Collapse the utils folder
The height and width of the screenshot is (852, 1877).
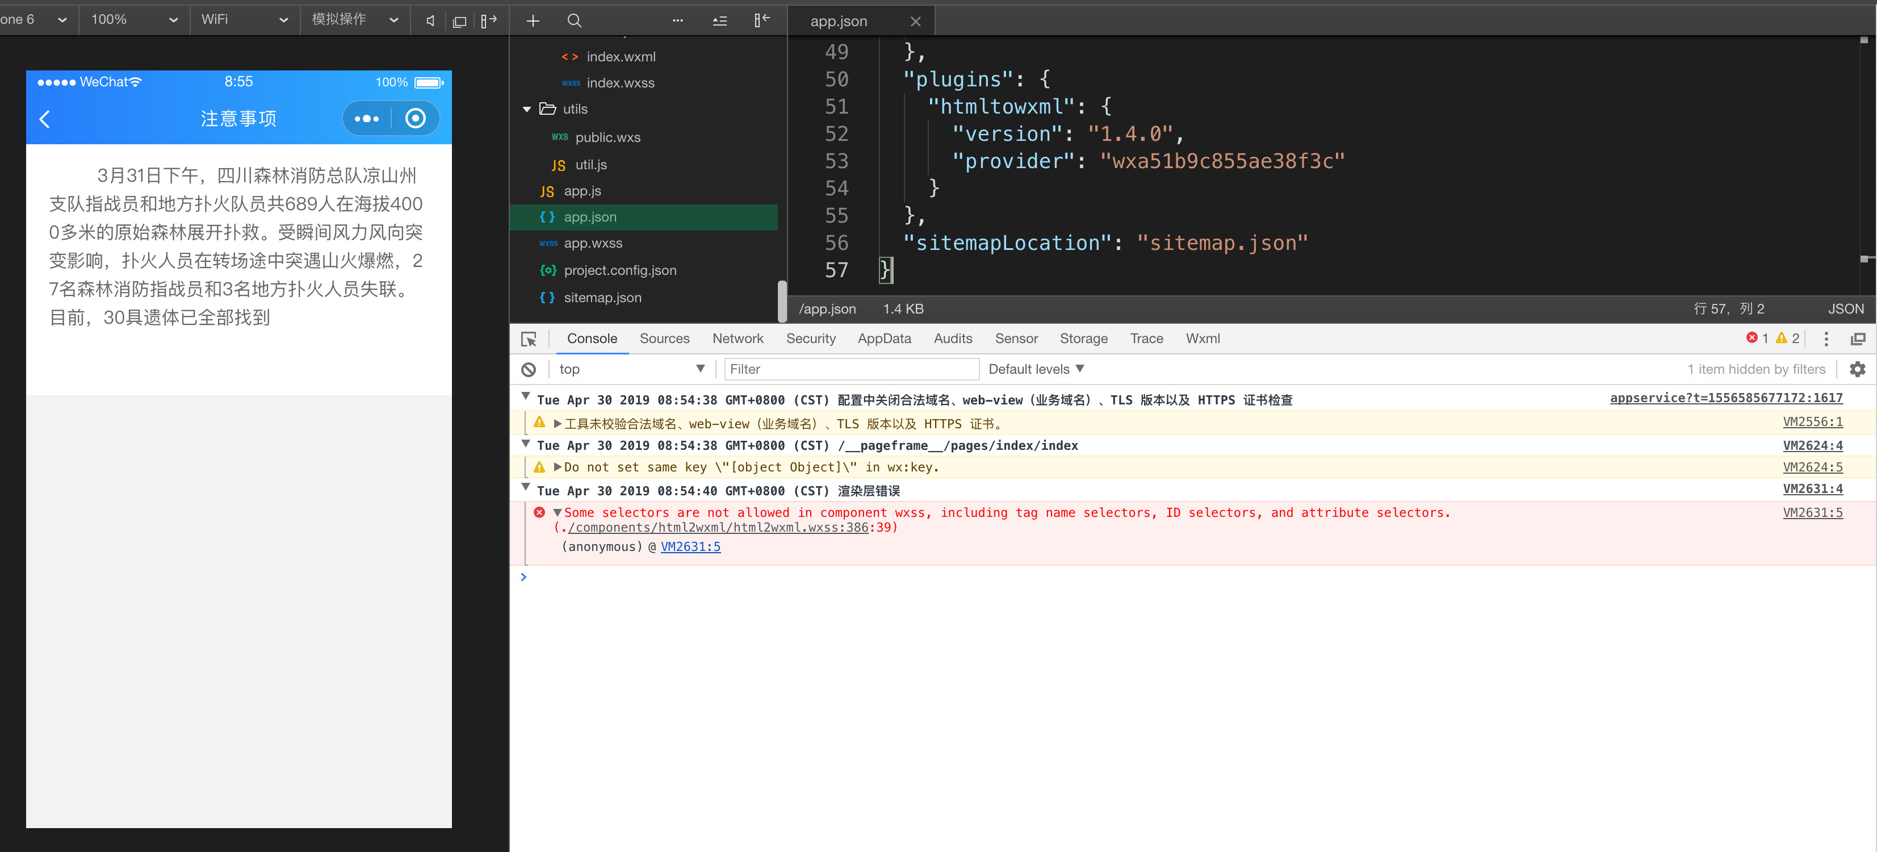527,109
